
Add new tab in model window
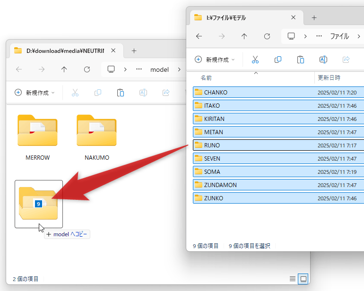tap(134, 51)
